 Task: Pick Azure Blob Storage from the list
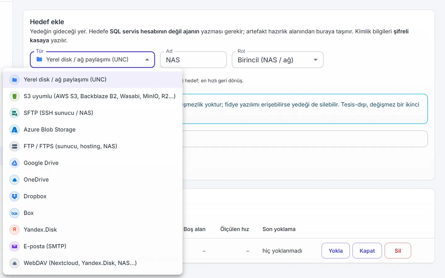pos(93,130)
